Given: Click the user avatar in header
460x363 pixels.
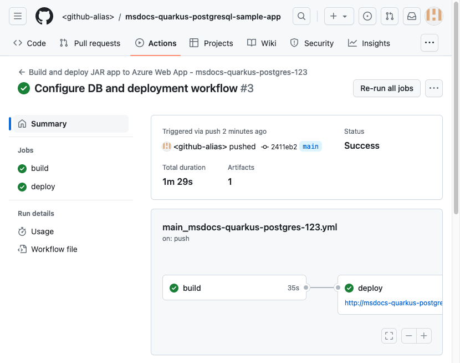Looking at the screenshot, I should click(x=434, y=17).
